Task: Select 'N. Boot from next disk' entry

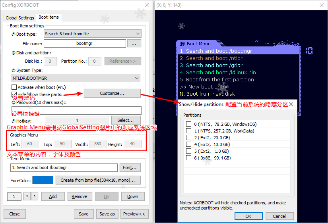Action: (x=239, y=94)
